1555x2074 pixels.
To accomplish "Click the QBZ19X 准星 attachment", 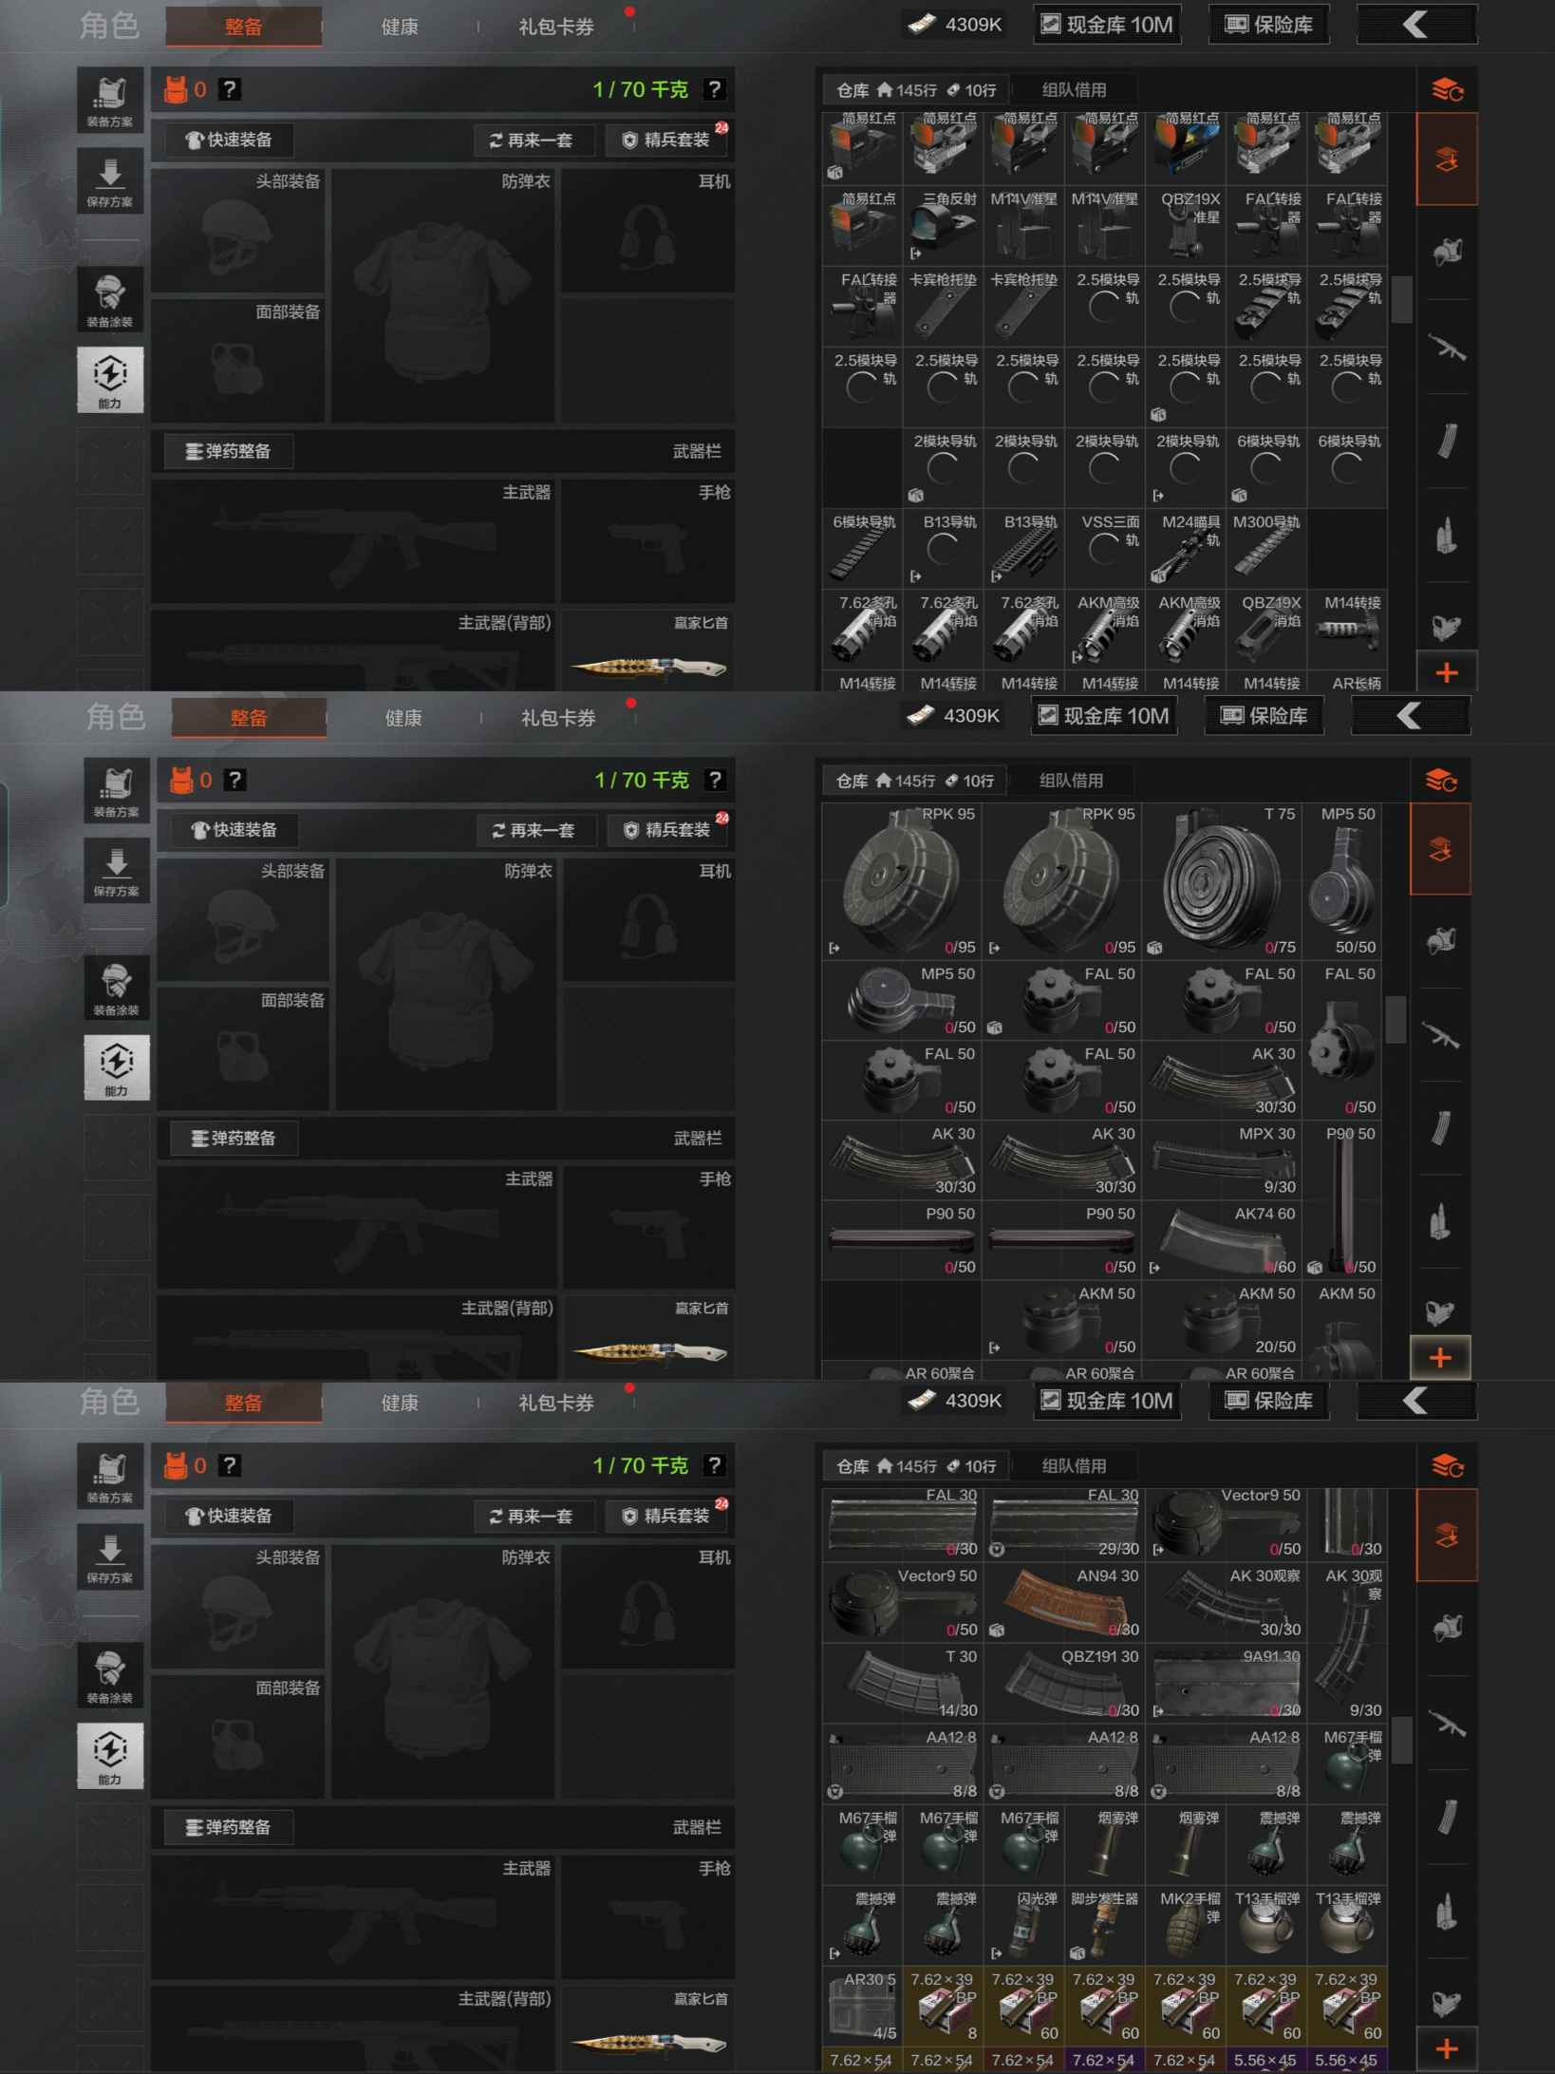I will tap(1185, 225).
